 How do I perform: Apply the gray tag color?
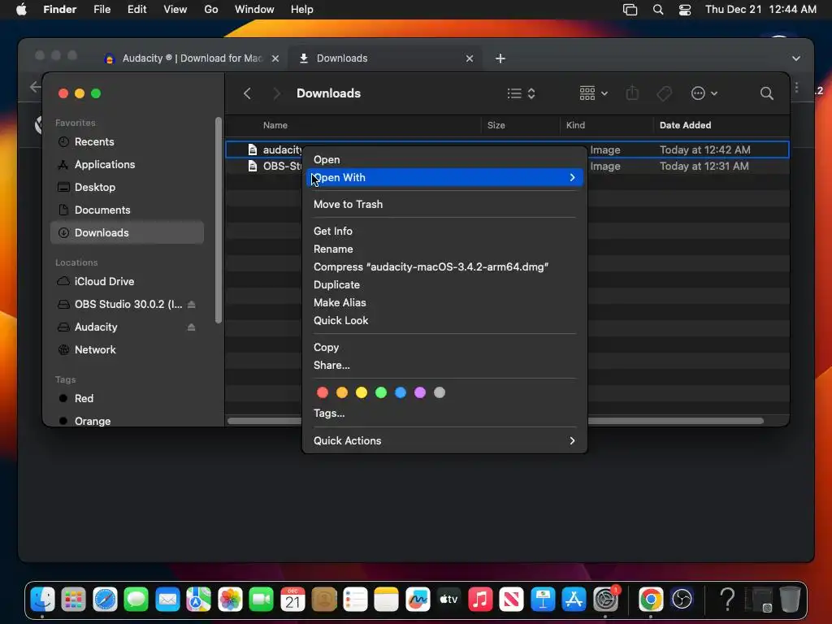[440, 392]
